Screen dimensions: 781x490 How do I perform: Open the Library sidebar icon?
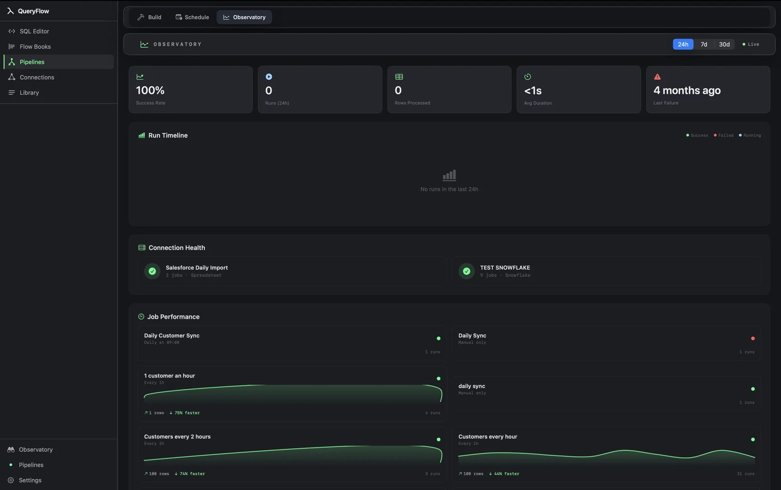click(12, 92)
